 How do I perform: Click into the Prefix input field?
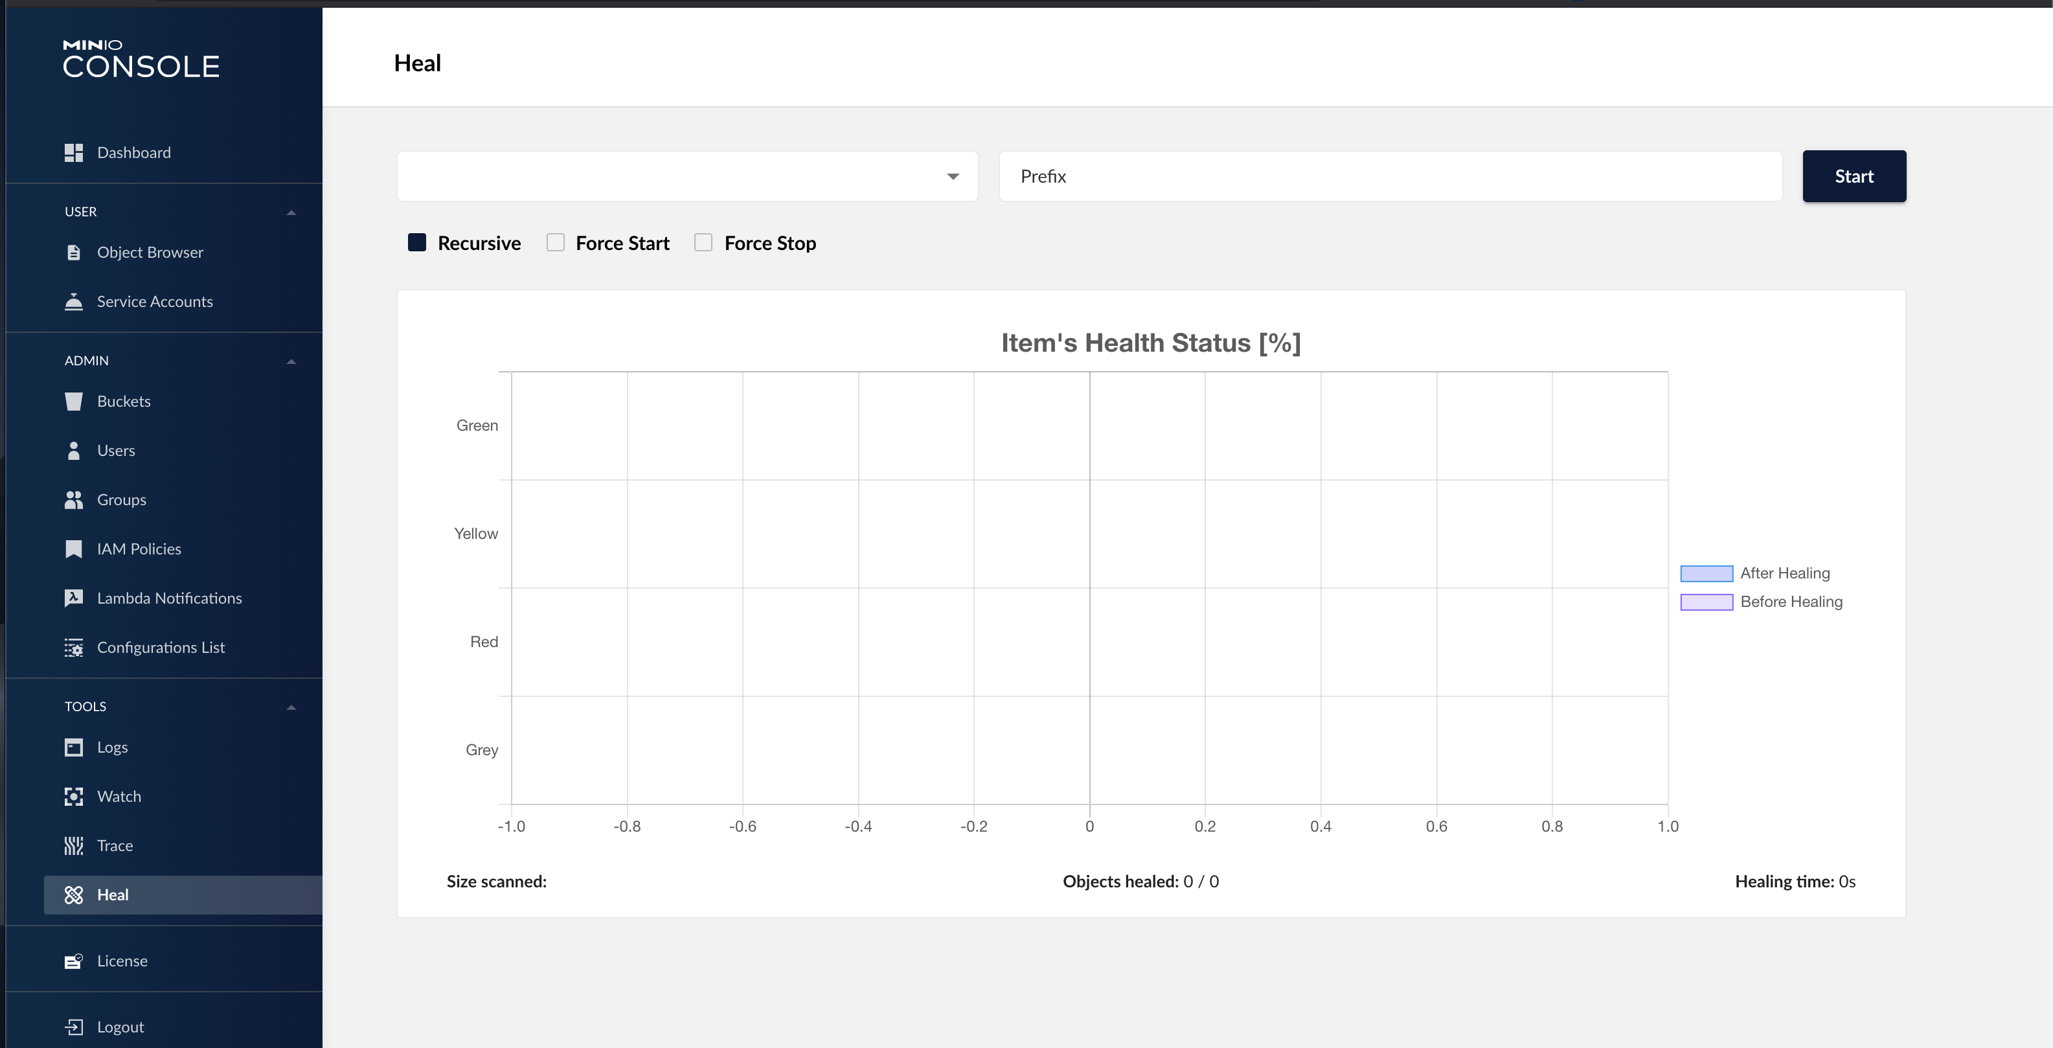(1390, 176)
